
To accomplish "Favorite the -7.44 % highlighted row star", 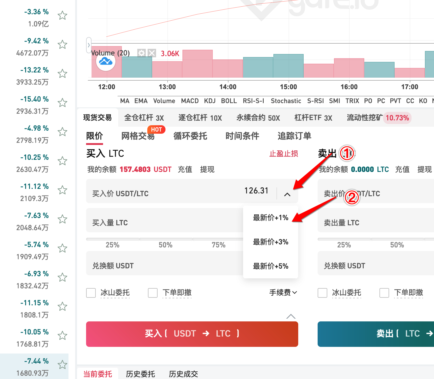I will click(62, 365).
